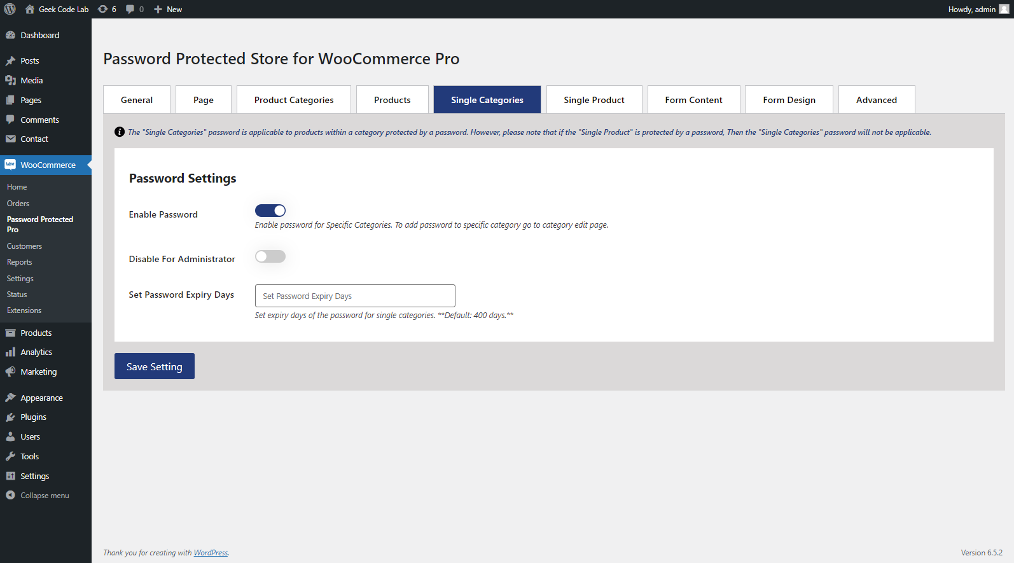Open WooCommerce Home submenu link
The image size is (1014, 563).
tap(17, 187)
